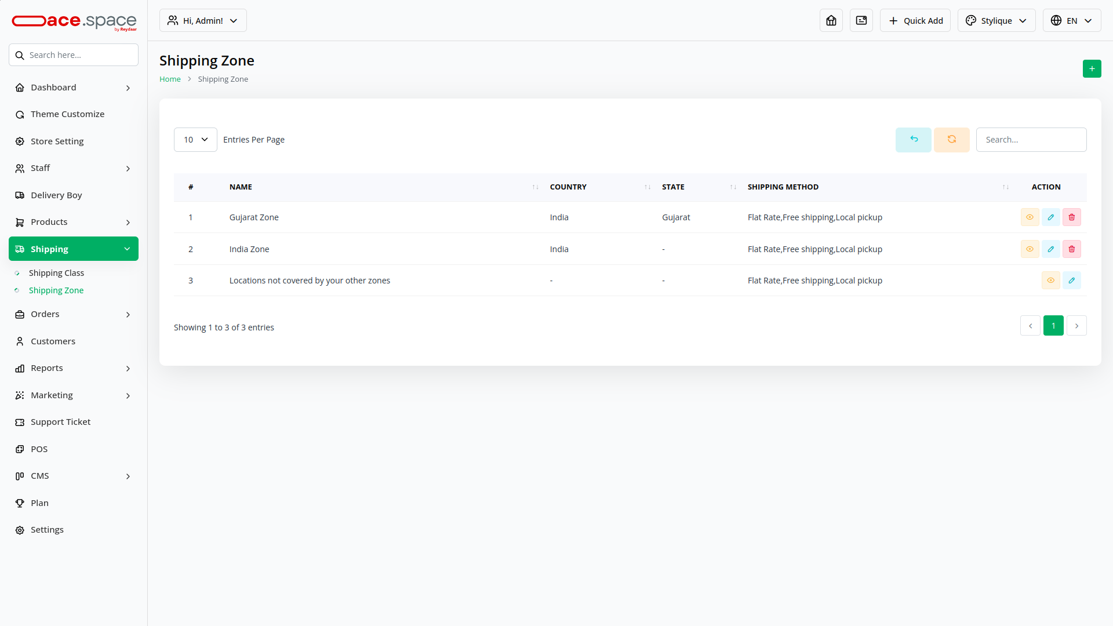
Task: Click the Home breadcrumb link
Action: pos(170,79)
